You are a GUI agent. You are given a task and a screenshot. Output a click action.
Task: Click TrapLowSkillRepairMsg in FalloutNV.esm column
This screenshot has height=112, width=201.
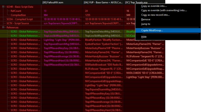point(62,36)
